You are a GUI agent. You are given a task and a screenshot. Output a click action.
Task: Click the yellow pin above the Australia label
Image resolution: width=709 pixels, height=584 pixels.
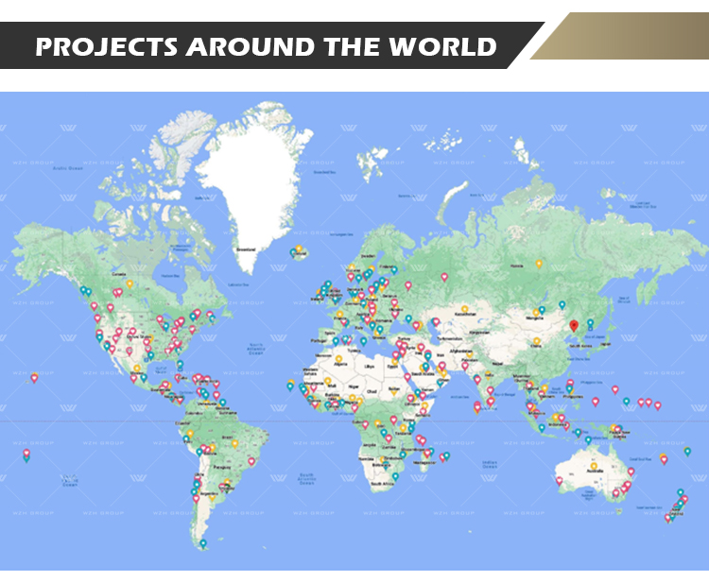pyautogui.click(x=594, y=466)
